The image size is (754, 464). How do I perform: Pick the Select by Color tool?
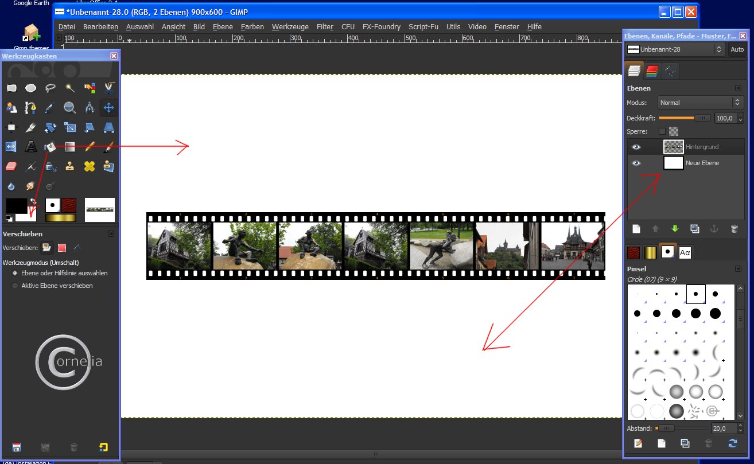tap(90, 88)
